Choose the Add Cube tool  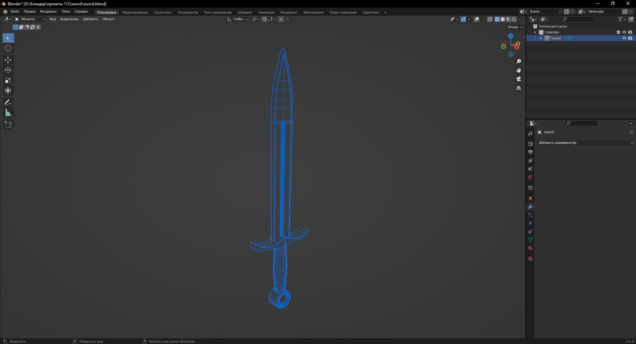[8, 124]
